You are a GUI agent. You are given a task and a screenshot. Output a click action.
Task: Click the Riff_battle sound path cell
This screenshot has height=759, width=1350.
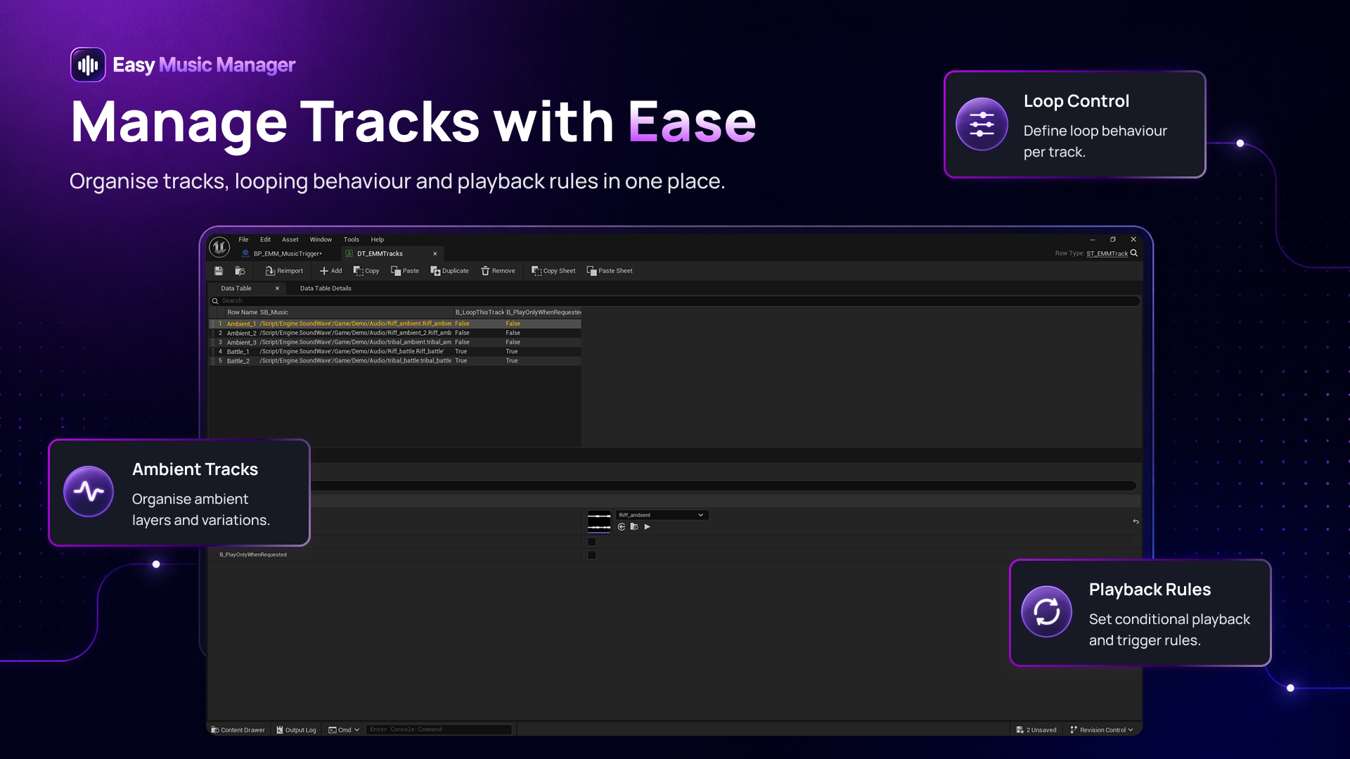(x=352, y=351)
